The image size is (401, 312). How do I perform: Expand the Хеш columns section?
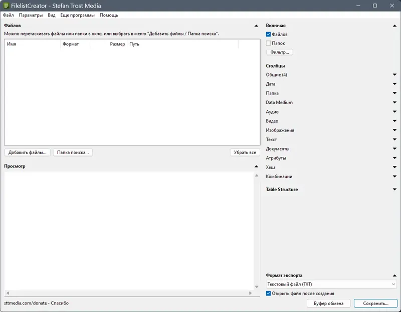[394, 167]
